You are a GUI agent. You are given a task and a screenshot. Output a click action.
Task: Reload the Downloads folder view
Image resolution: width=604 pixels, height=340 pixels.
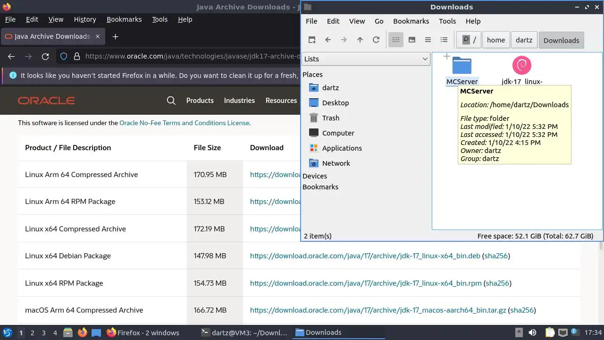pos(376,40)
